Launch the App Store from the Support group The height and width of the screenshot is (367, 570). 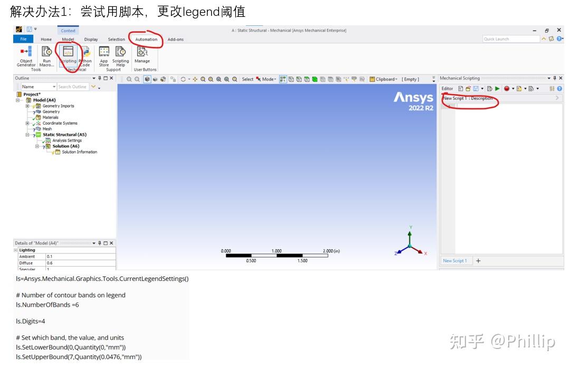(x=103, y=56)
